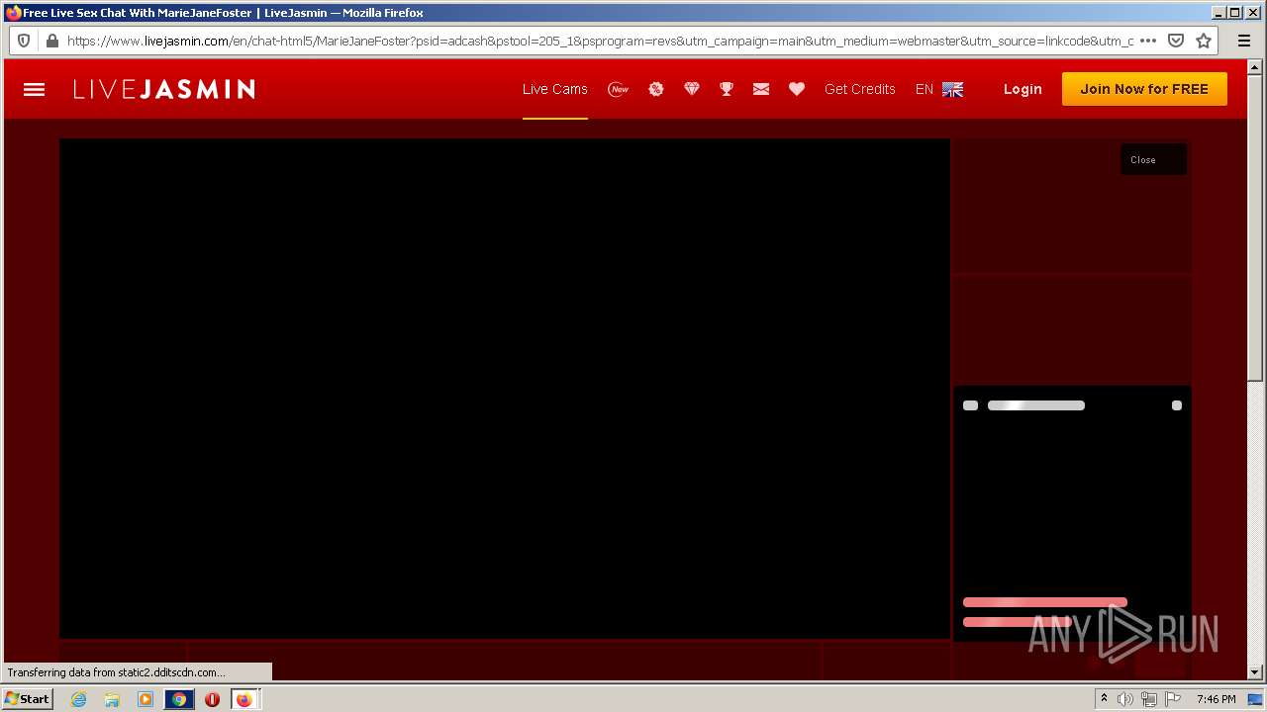Screen dimensions: 1267x712
Task: Select the Firefox taskbar button
Action: [244, 699]
